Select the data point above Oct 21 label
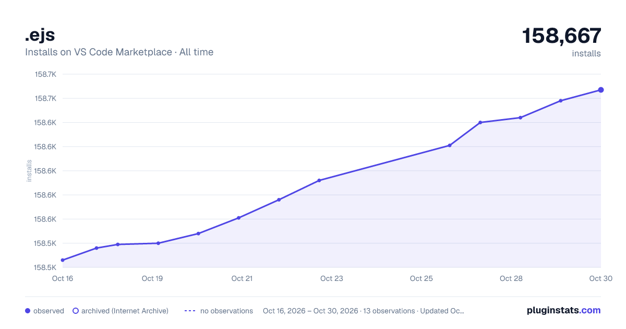Image resolution: width=626 pixels, height=329 pixels. click(238, 218)
